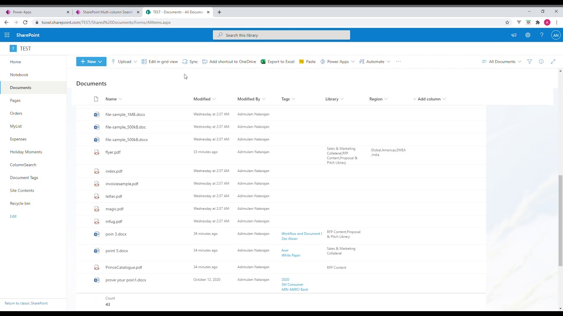Click the Sync toolbar button
This screenshot has height=316, width=563.
click(190, 61)
